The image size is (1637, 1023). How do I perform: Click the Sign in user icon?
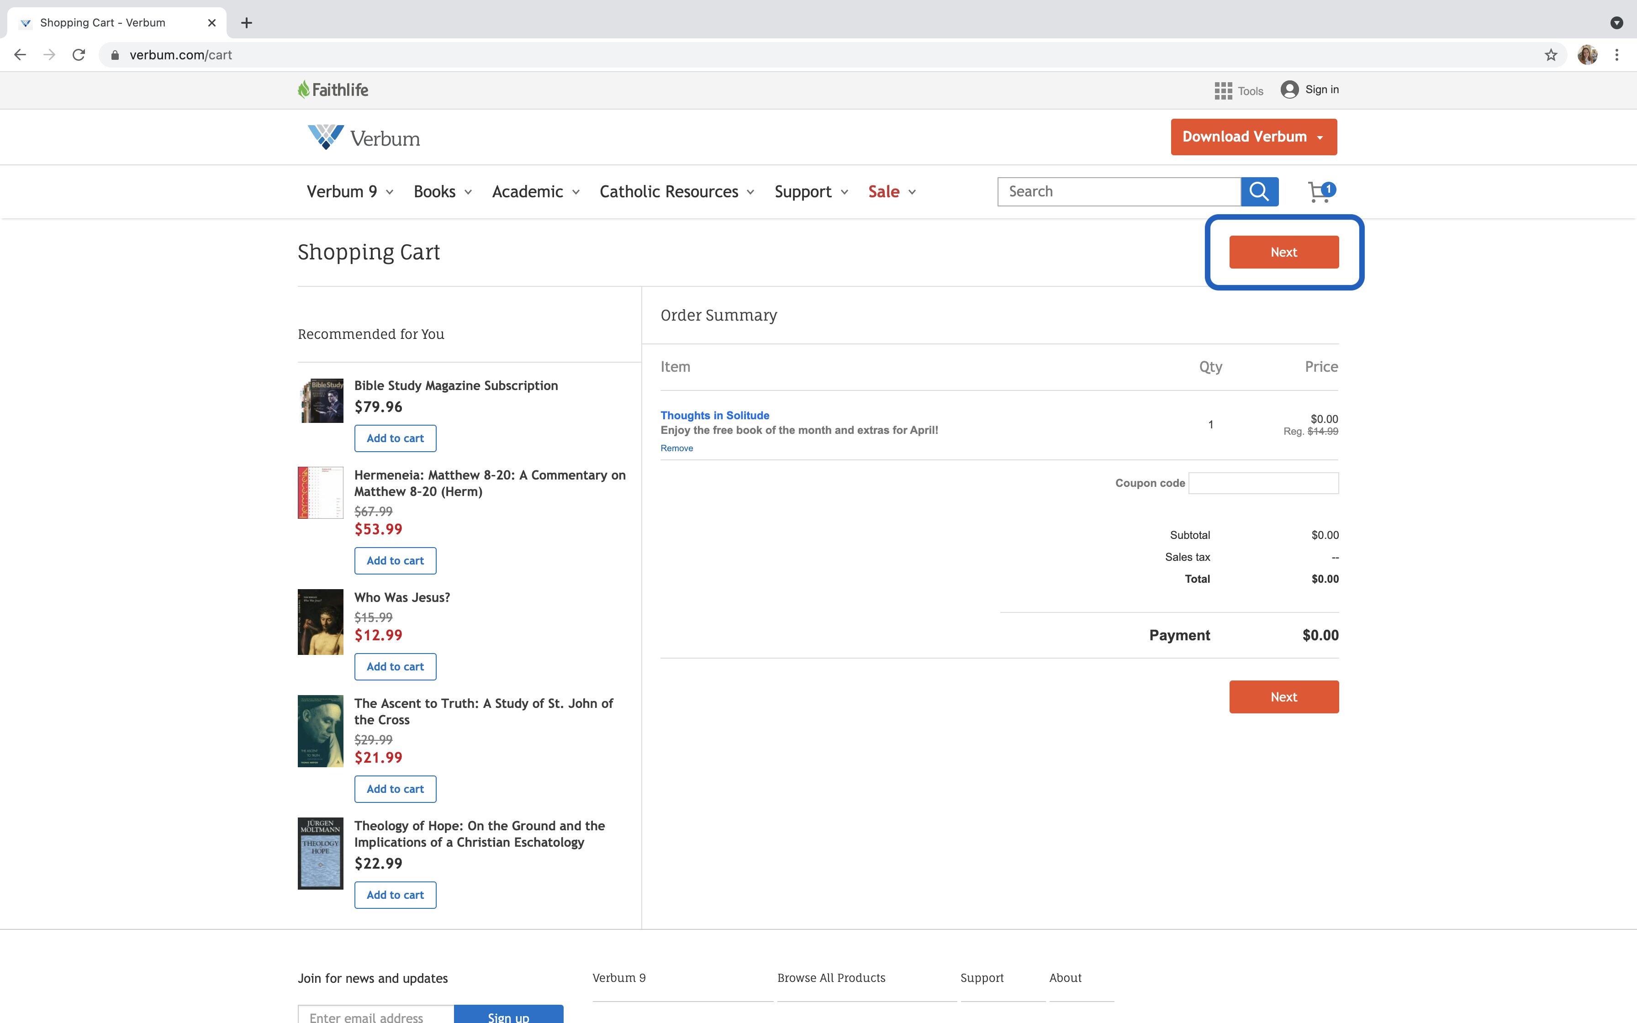[x=1289, y=90]
